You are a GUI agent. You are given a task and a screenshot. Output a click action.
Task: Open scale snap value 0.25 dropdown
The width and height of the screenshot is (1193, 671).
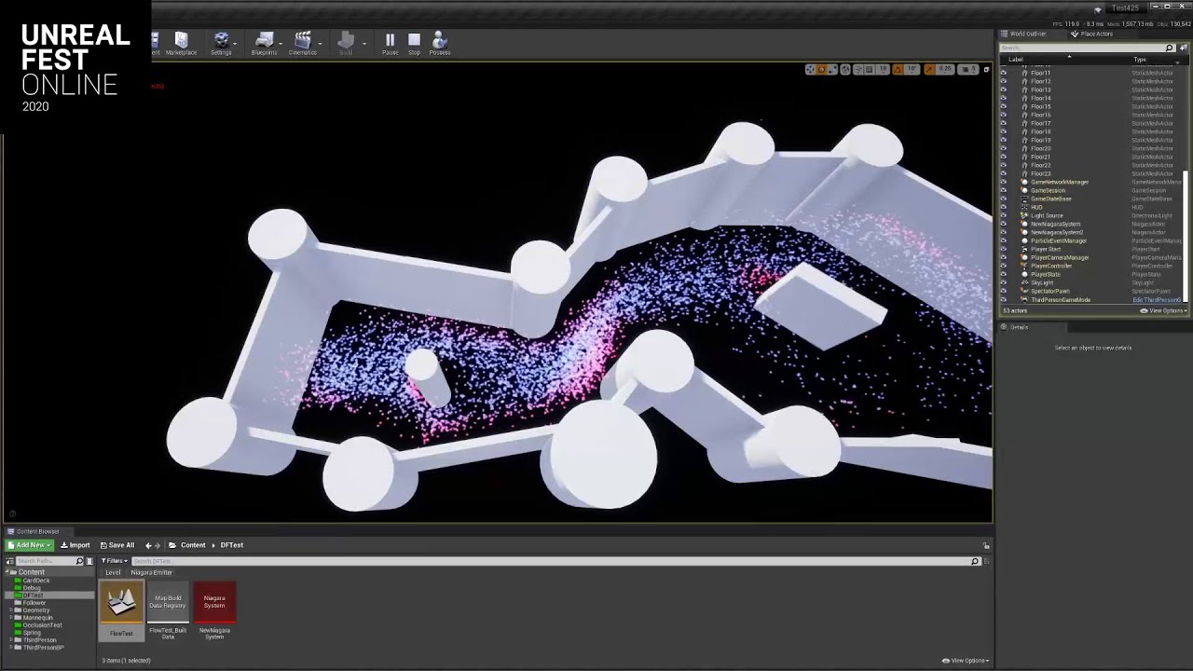(945, 69)
